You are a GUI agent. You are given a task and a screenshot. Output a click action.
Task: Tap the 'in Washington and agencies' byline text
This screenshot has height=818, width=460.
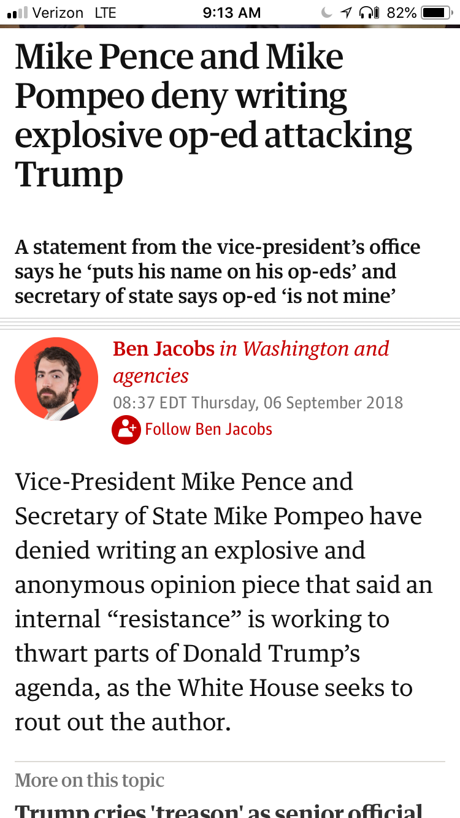pos(251,362)
